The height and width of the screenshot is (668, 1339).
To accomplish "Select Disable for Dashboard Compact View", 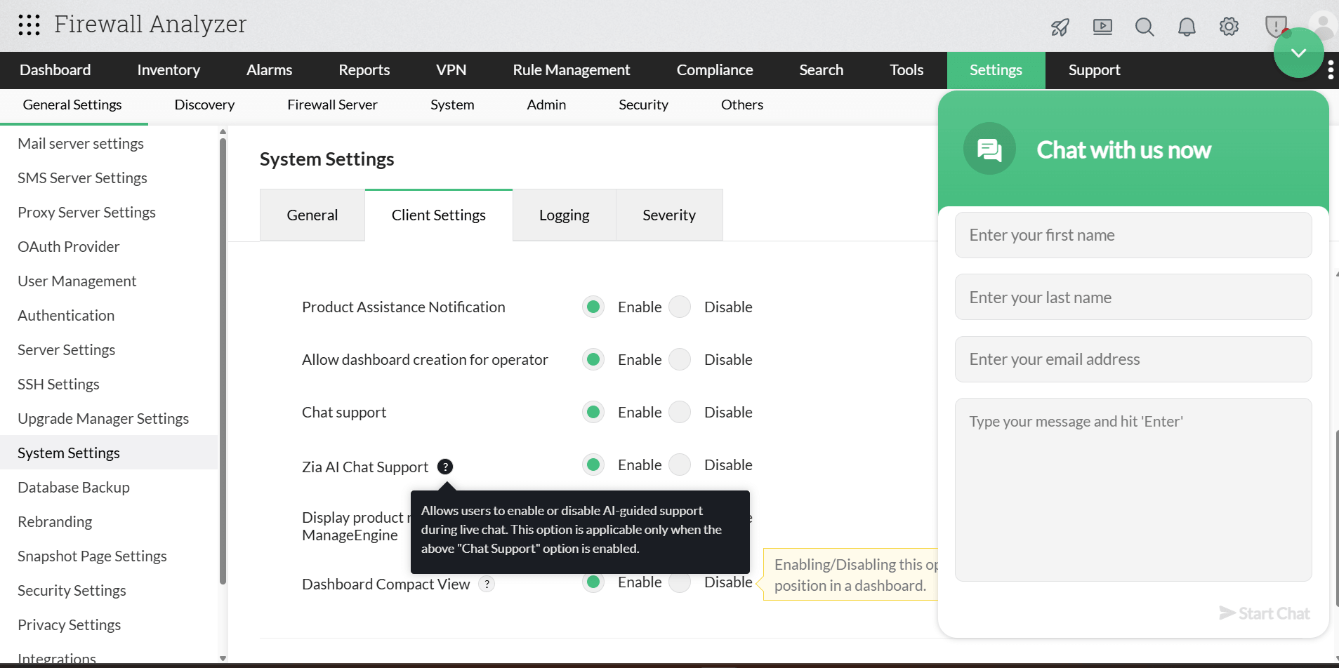I will (x=680, y=582).
